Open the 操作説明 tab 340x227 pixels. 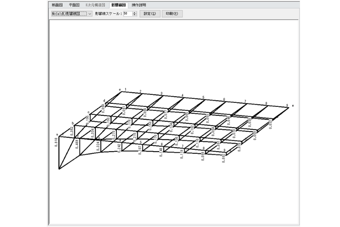point(139,5)
